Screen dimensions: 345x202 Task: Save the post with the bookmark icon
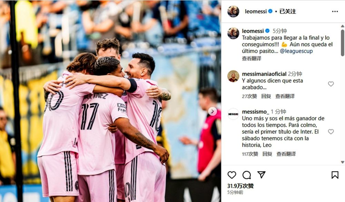coord(335,175)
